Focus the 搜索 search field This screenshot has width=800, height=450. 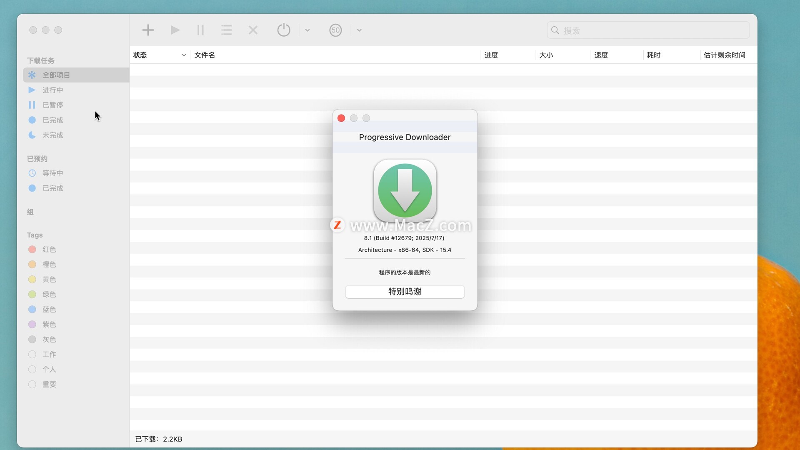tap(648, 30)
